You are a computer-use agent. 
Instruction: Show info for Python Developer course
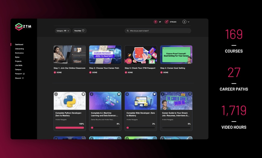click(56, 94)
